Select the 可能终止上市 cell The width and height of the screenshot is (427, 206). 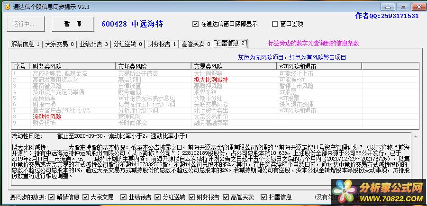[x=296, y=73]
